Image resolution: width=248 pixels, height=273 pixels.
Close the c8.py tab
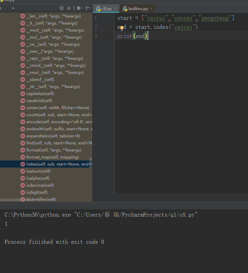[x=115, y=8]
